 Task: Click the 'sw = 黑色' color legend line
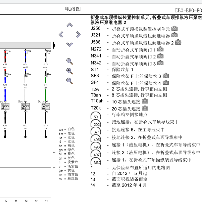pyautogui.click(x=66, y=133)
